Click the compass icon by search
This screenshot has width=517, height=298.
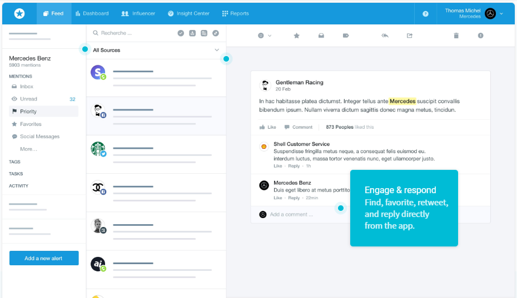[216, 33]
